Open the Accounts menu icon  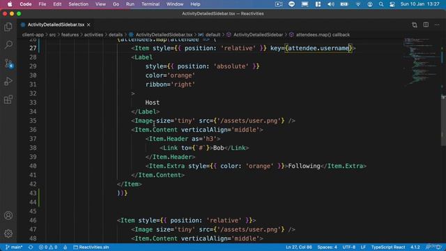point(8,215)
